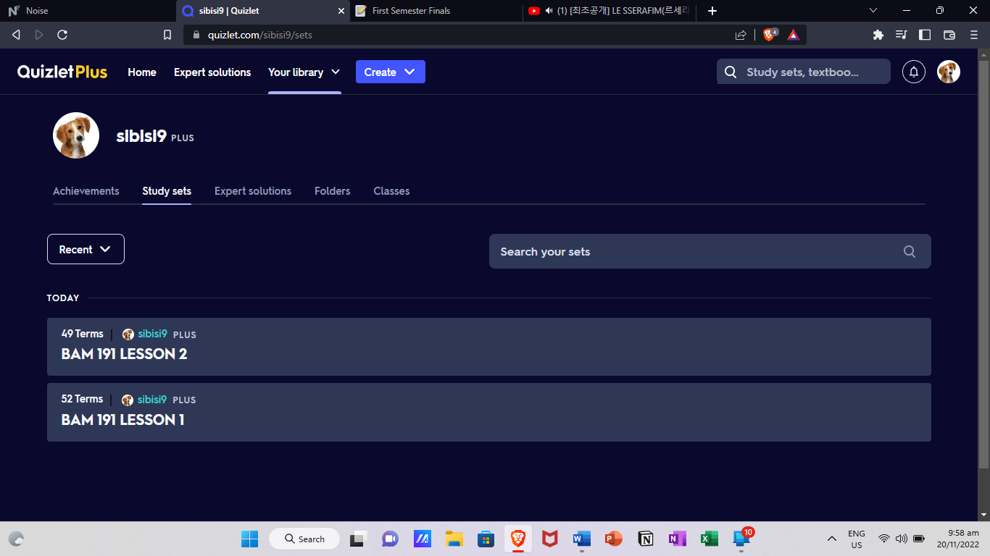Open the Recent sort dropdown

[x=86, y=249]
